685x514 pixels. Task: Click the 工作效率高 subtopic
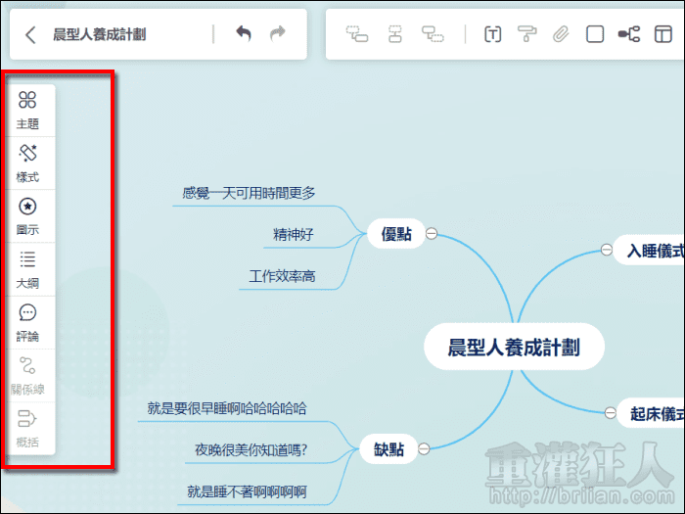click(282, 277)
